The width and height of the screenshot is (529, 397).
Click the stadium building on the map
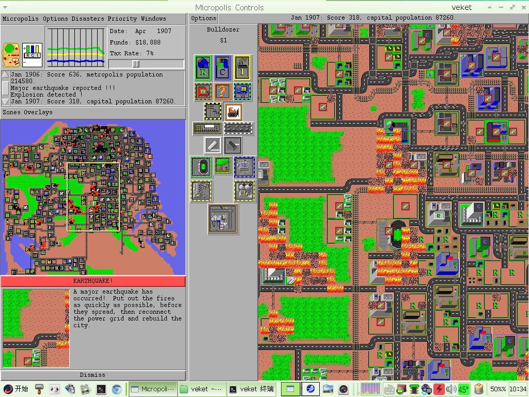[393, 235]
